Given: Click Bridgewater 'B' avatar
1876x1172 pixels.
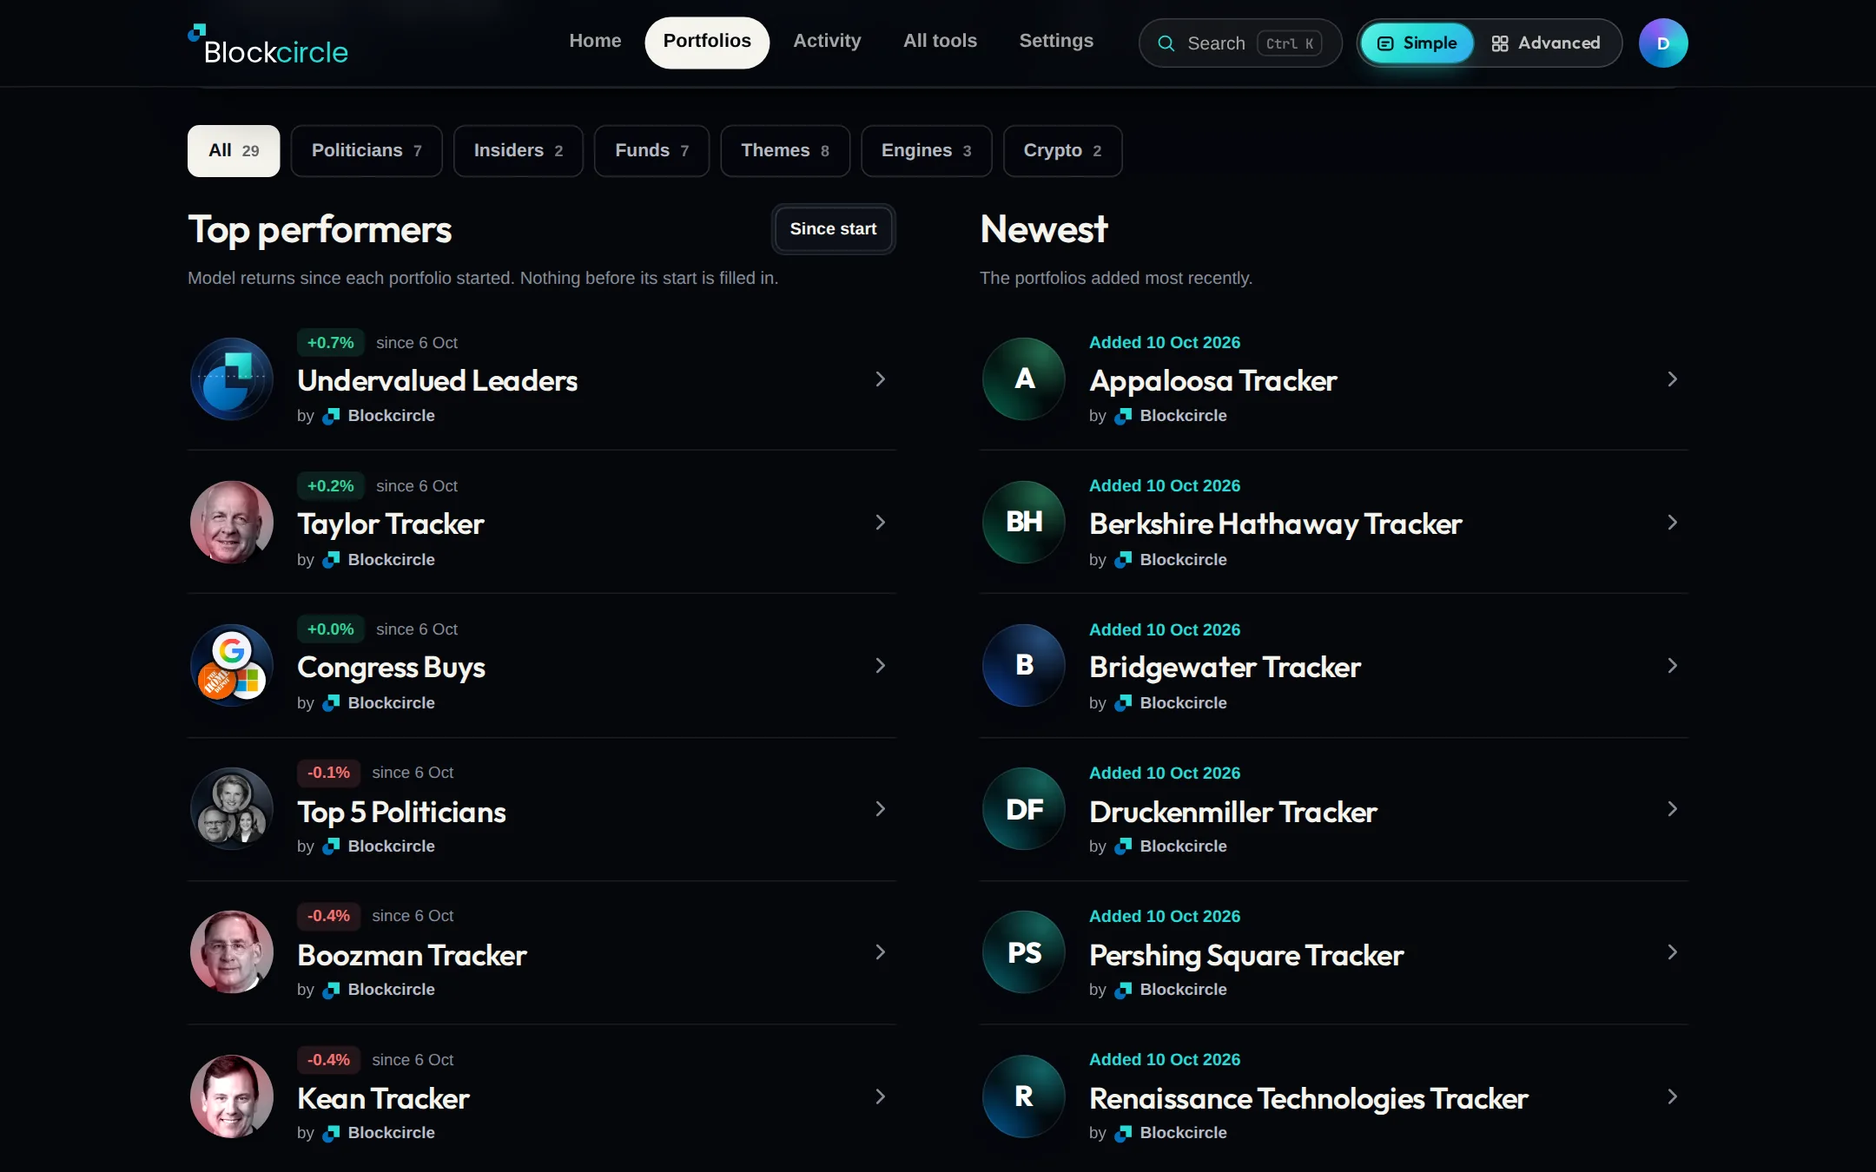Looking at the screenshot, I should click(1024, 666).
